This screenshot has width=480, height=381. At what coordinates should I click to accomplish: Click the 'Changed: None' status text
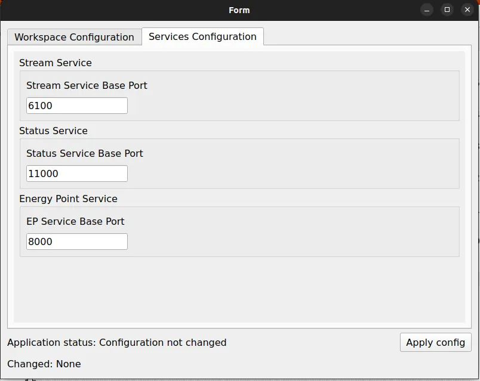pos(44,364)
